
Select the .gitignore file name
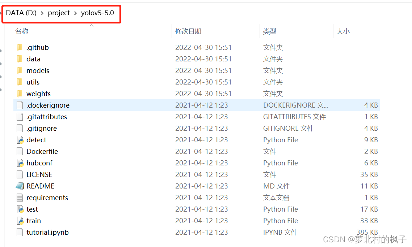42,128
